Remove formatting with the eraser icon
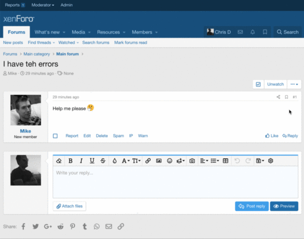 tap(59, 161)
